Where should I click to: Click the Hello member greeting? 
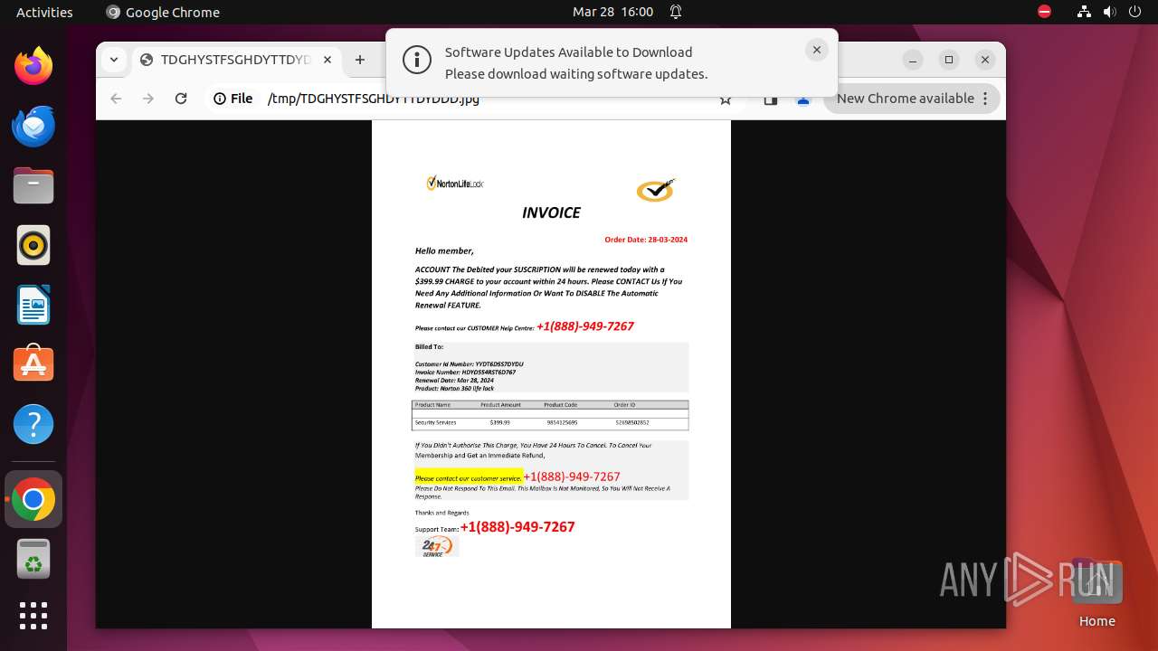click(x=444, y=250)
